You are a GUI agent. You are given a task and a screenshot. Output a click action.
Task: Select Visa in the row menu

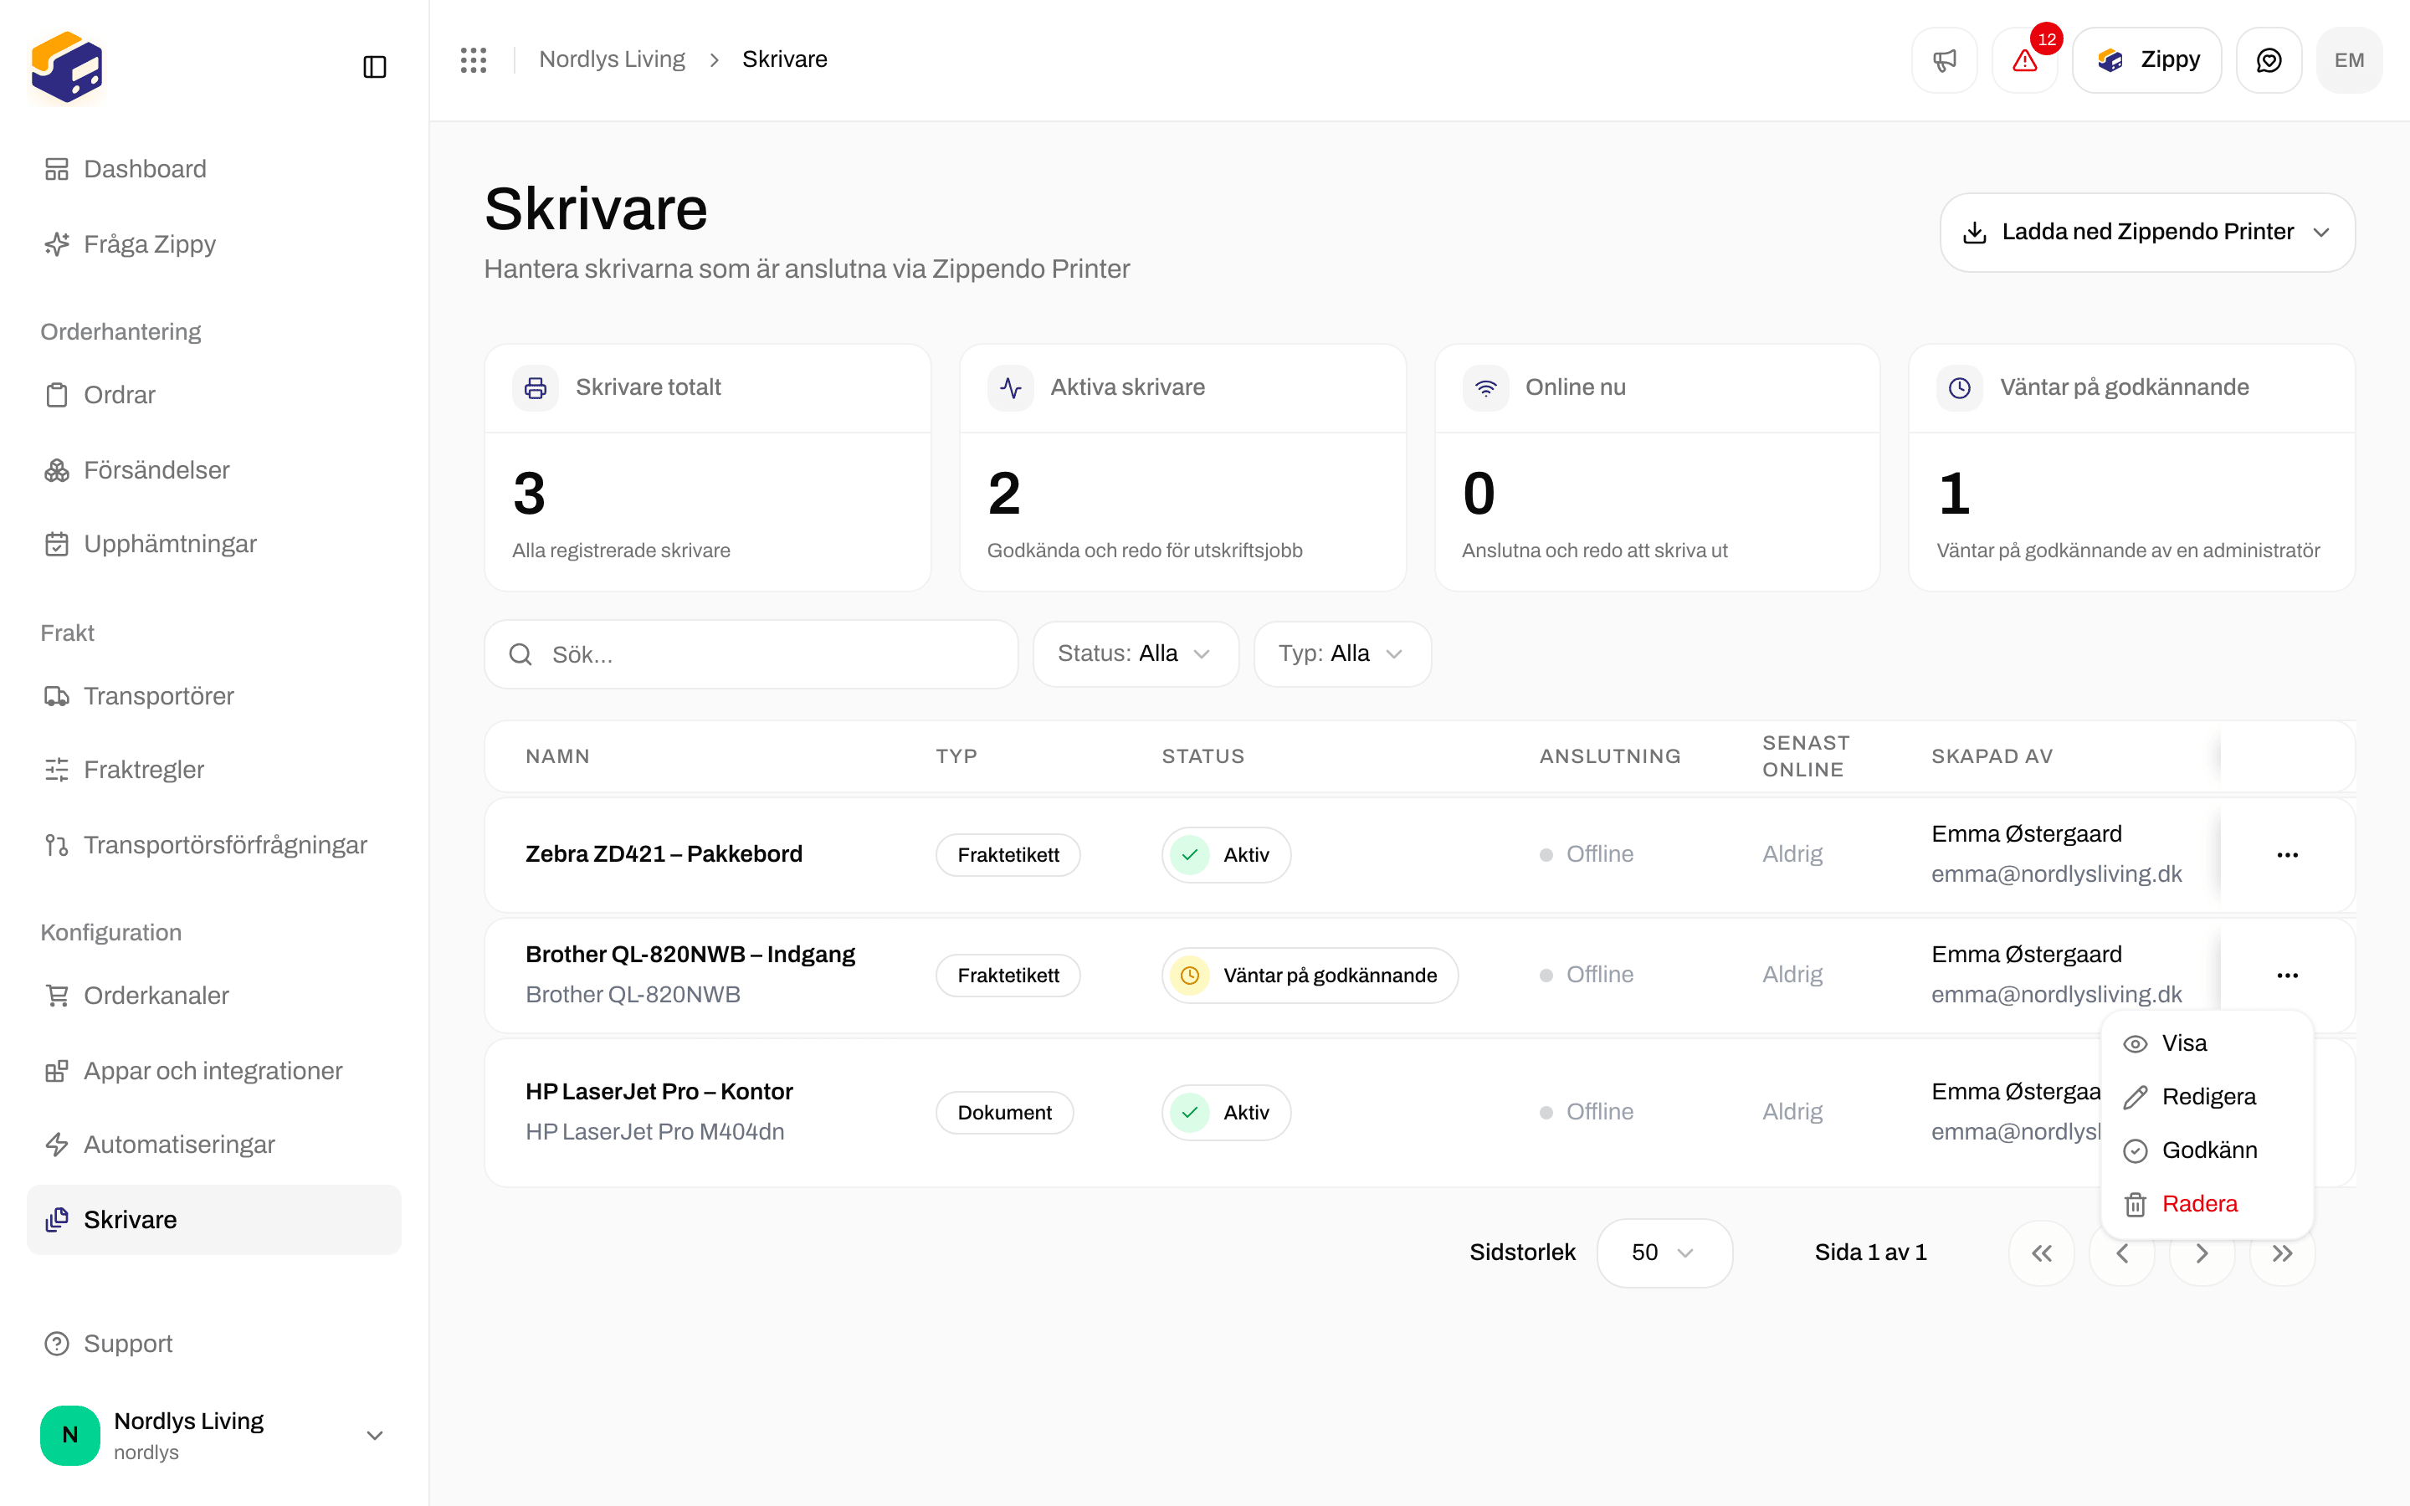click(x=2206, y=1042)
